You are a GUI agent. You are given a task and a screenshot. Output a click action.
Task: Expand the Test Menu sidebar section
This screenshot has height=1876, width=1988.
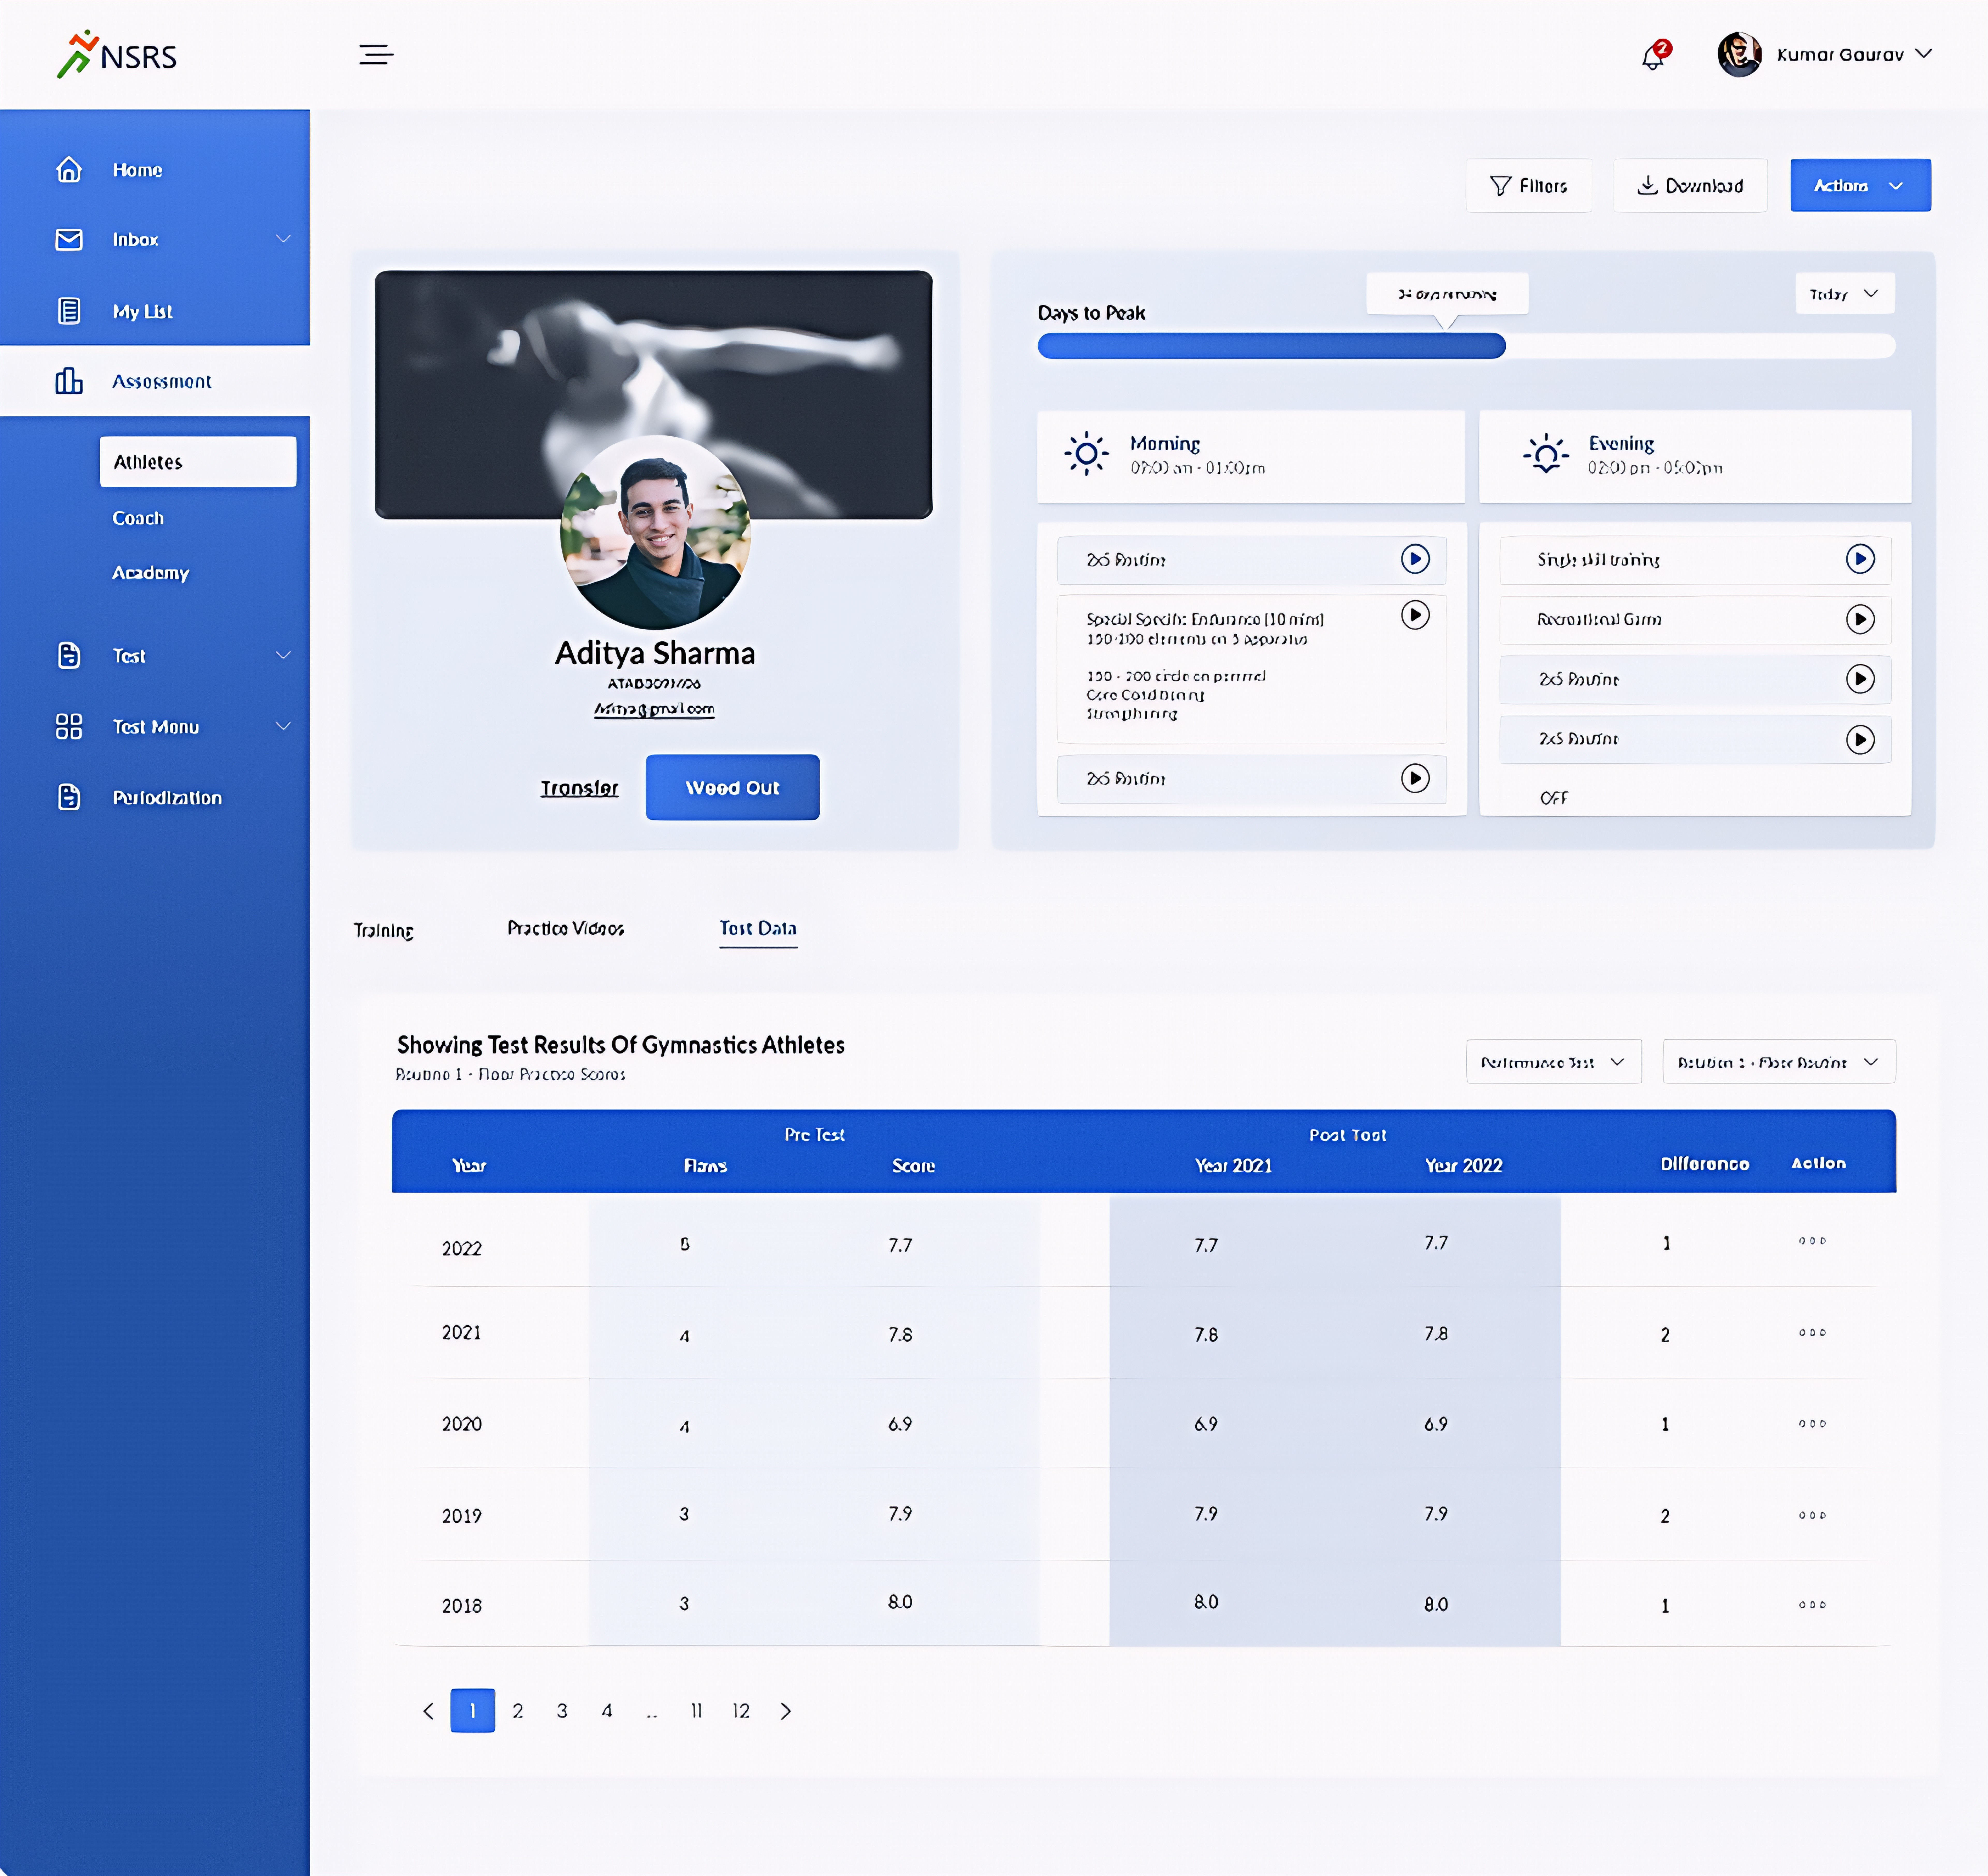pyautogui.click(x=283, y=726)
